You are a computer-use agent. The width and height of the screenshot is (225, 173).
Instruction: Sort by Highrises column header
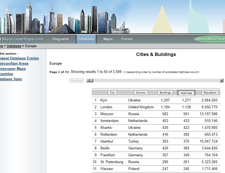pyautogui.click(x=186, y=93)
